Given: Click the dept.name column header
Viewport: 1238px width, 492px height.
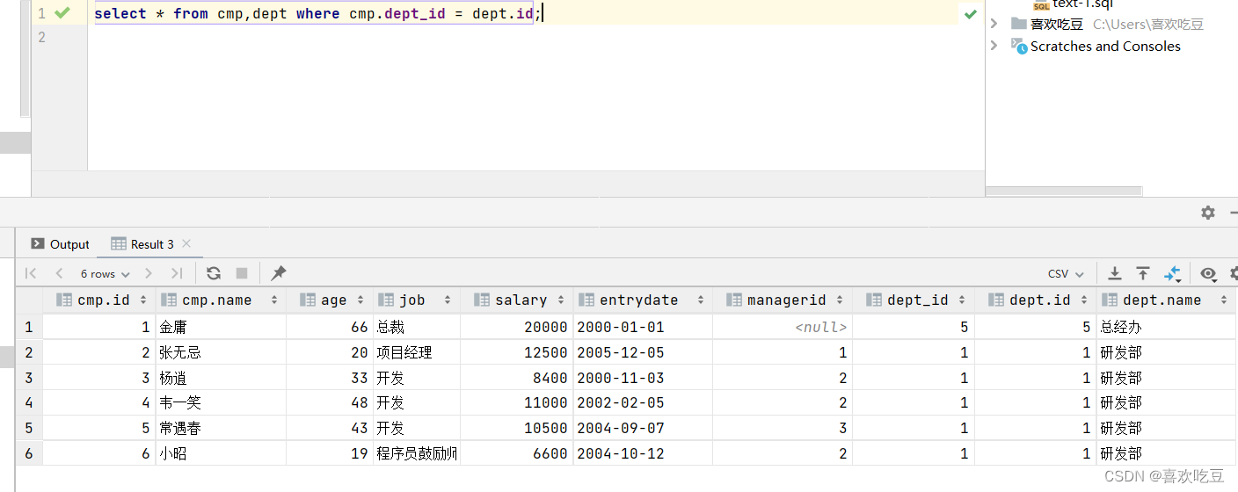Looking at the screenshot, I should pos(1165,300).
